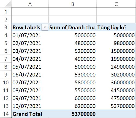The image size is (136, 118).
Task: Click the 'Sum of Doanh thu' header cell
Action: (72, 27)
